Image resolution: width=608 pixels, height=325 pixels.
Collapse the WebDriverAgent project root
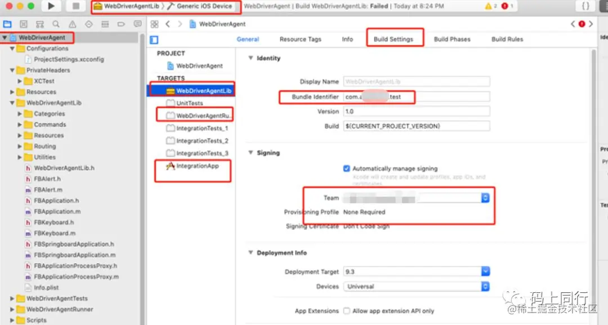point(5,38)
